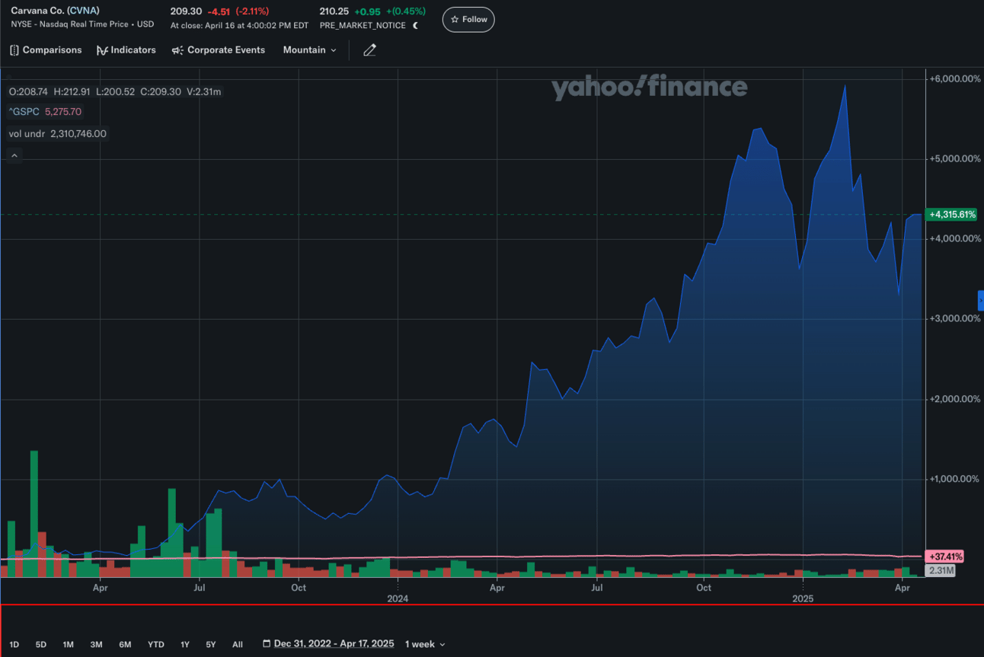Image resolution: width=984 pixels, height=657 pixels.
Task: Open the Comparisons menu
Action: [x=46, y=50]
